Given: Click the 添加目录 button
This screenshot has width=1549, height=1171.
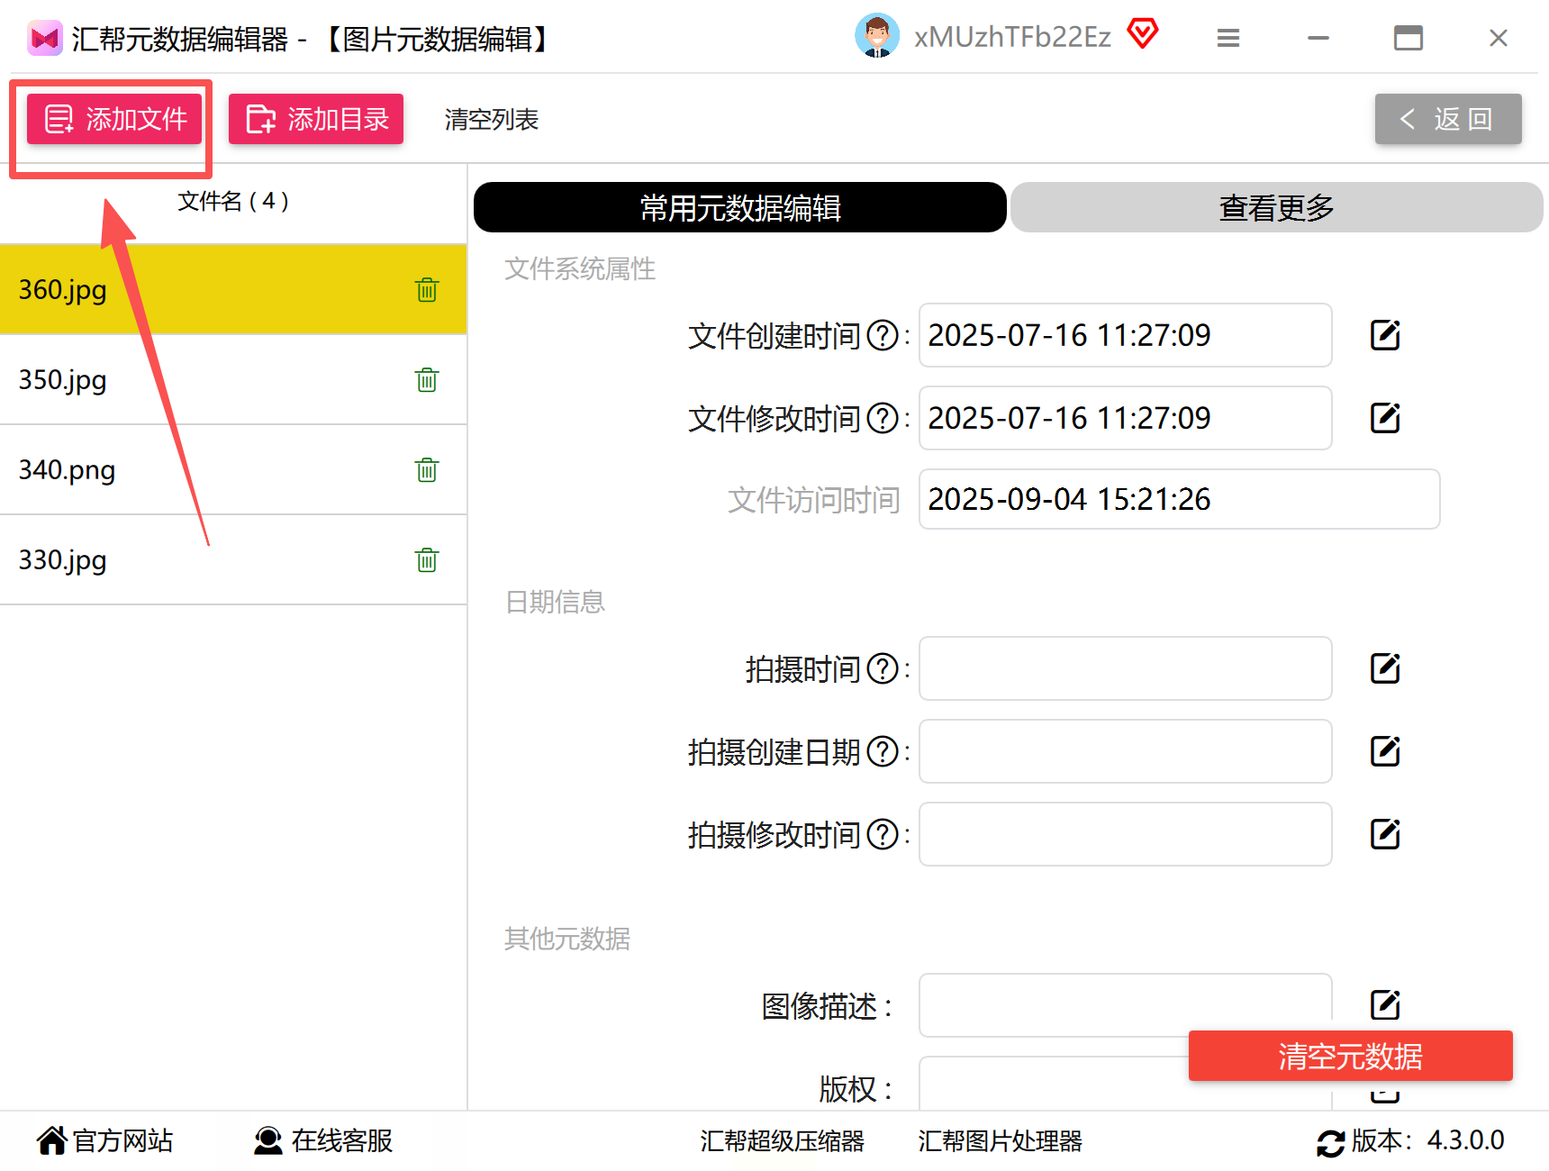Looking at the screenshot, I should [316, 119].
